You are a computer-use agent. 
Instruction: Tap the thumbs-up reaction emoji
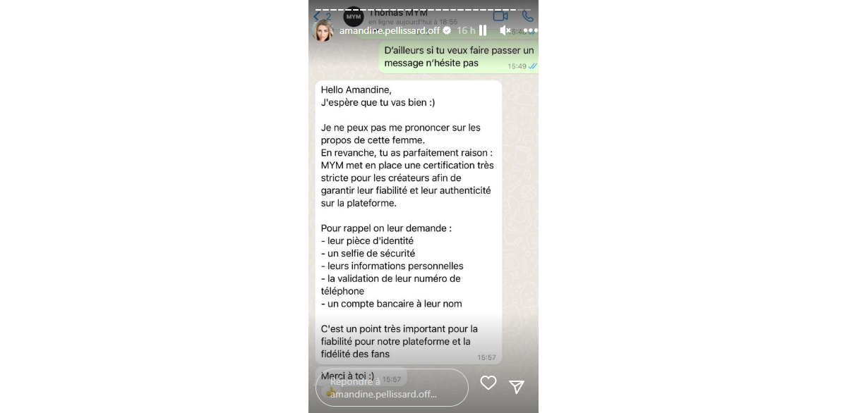(x=331, y=391)
